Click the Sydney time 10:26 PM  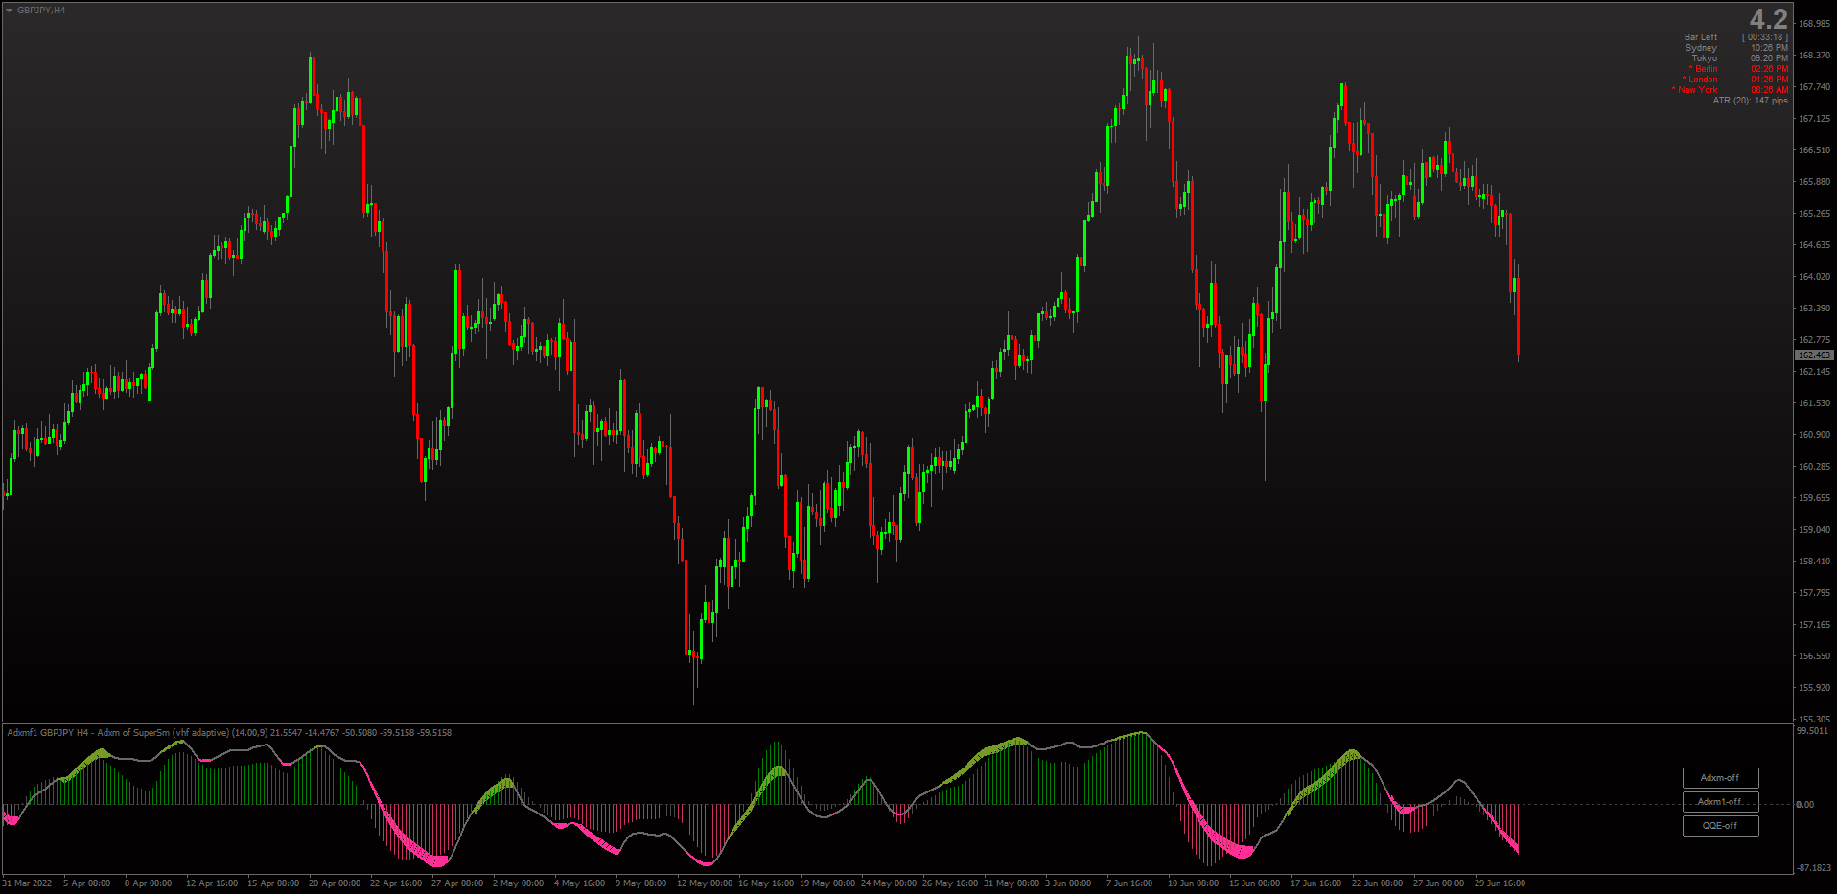[1769, 48]
